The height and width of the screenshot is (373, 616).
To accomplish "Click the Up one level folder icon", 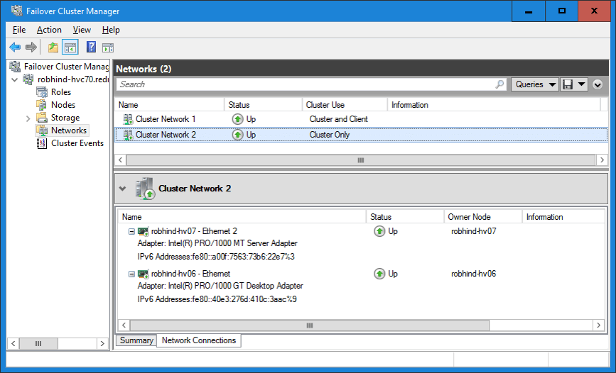I will click(53, 48).
